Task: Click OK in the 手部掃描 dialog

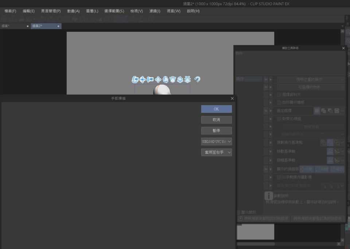Action: [x=216, y=109]
